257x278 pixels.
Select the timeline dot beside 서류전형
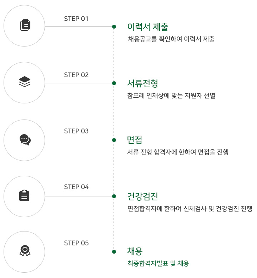pyautogui.click(x=114, y=83)
